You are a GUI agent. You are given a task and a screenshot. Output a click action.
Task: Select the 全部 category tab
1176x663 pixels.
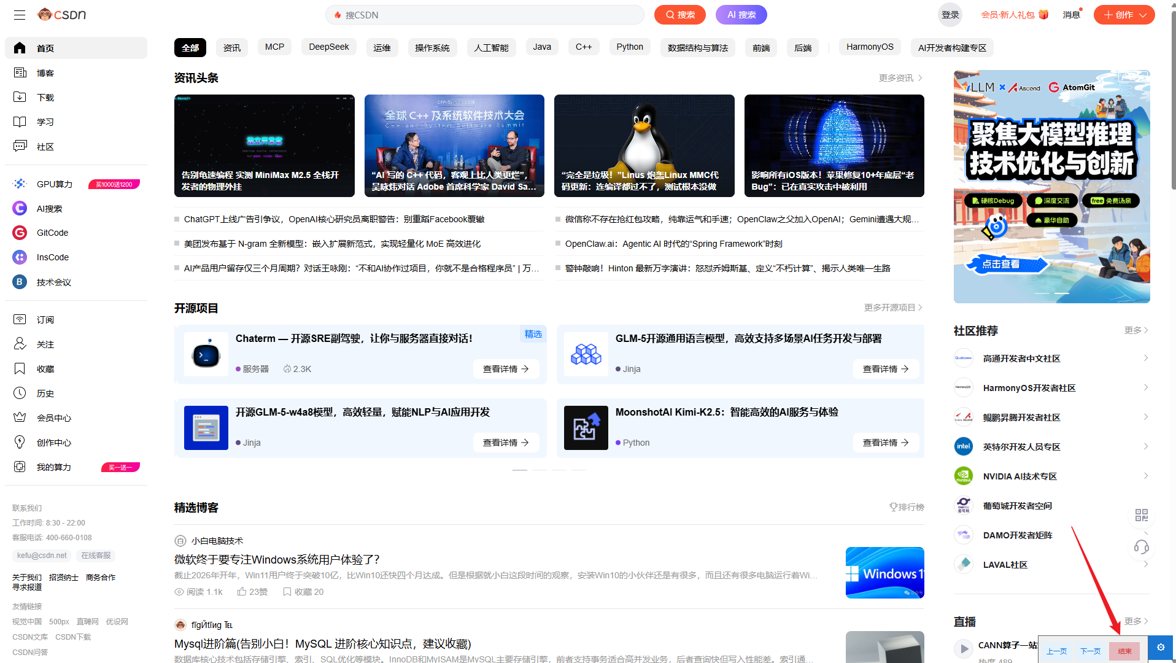tap(190, 47)
